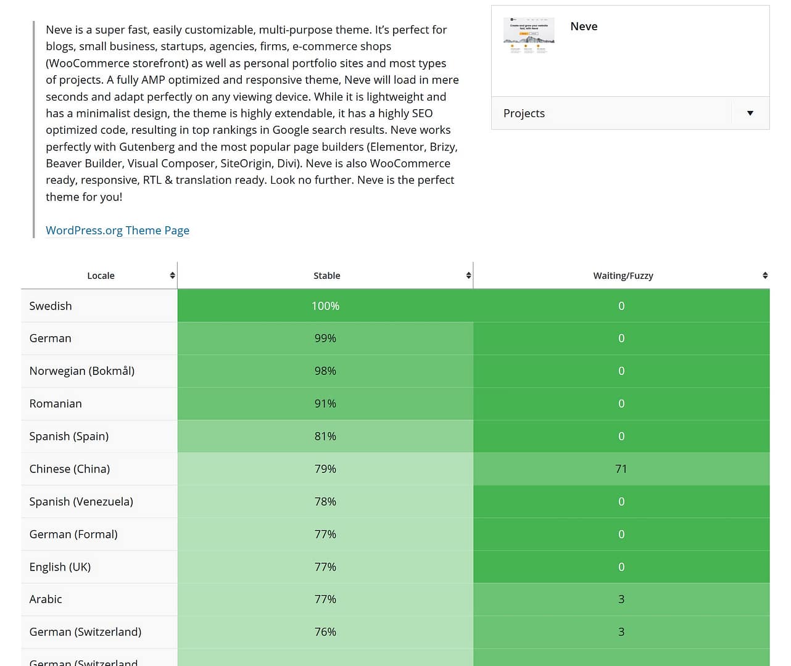The height and width of the screenshot is (666, 791).
Task: Sort table by Locale column header
Action: click(x=101, y=276)
